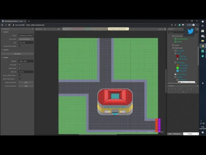Collapse the Player subfolder

(173, 53)
